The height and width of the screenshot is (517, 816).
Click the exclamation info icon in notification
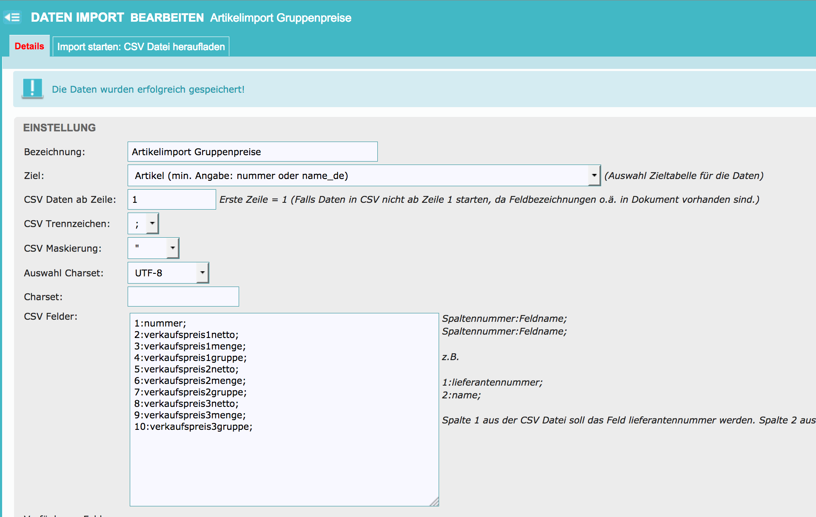click(32, 88)
